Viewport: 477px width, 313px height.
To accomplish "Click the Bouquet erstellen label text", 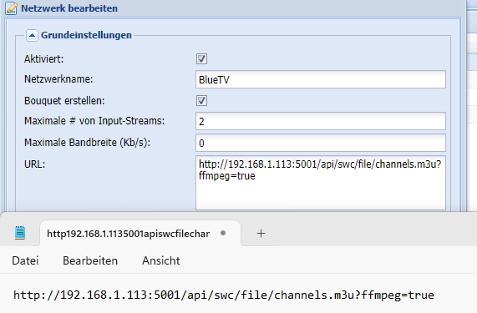I will click(64, 101).
